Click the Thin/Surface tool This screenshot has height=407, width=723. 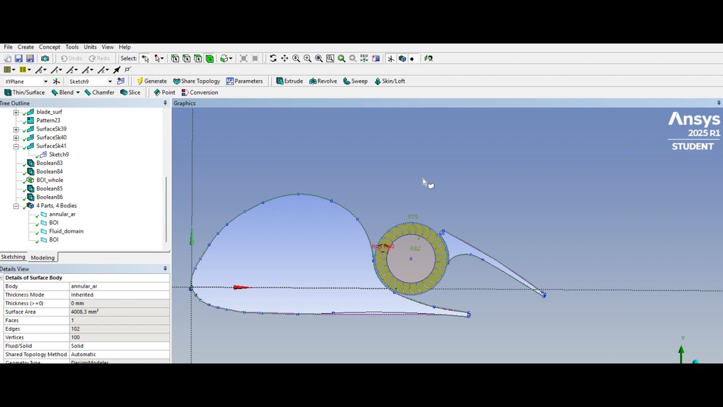[x=24, y=92]
